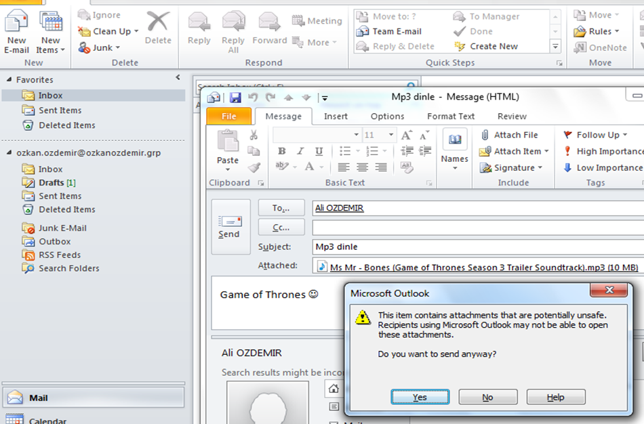
Task: Click the Ignore conversation button
Action: click(x=100, y=15)
